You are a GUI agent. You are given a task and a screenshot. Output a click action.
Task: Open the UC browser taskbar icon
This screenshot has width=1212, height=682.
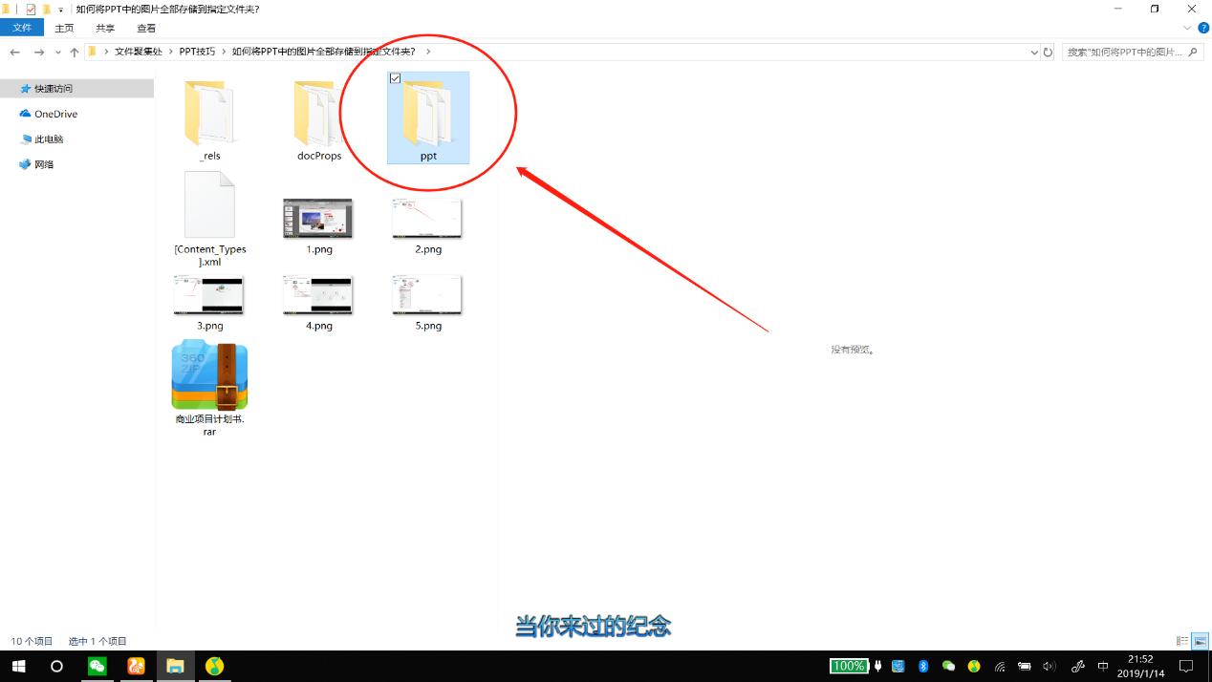pos(136,666)
